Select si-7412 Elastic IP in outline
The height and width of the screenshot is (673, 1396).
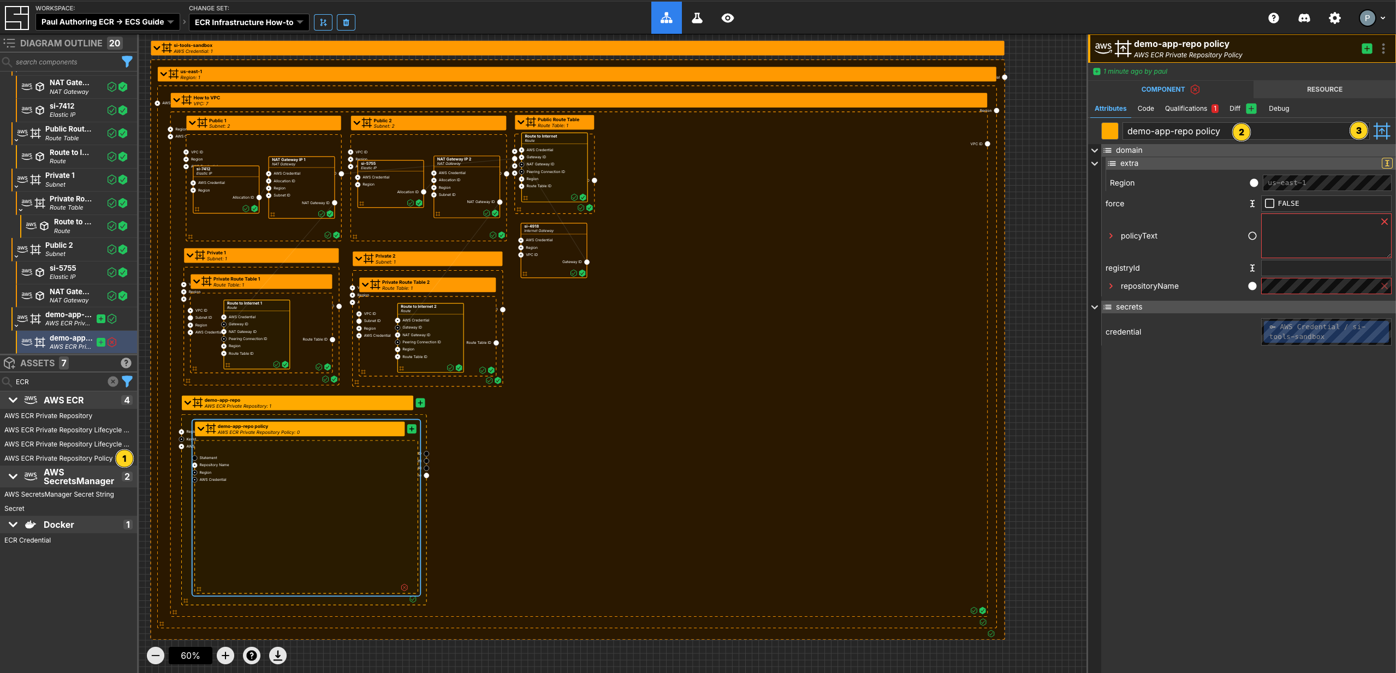(x=75, y=110)
